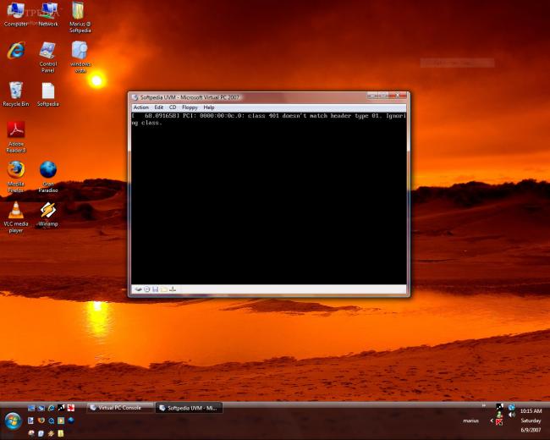Viewport: 550px width, 440px height.
Task: Click the network adapter status icon
Action: (173, 289)
